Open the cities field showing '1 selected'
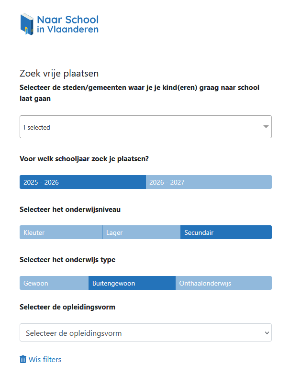Screen dimensions: 290x375 (139, 127)
